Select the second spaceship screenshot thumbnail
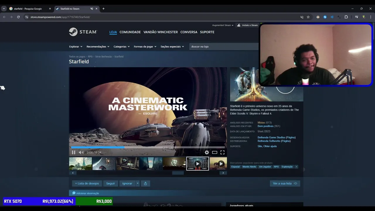The height and width of the screenshot is (211, 375). point(104,164)
